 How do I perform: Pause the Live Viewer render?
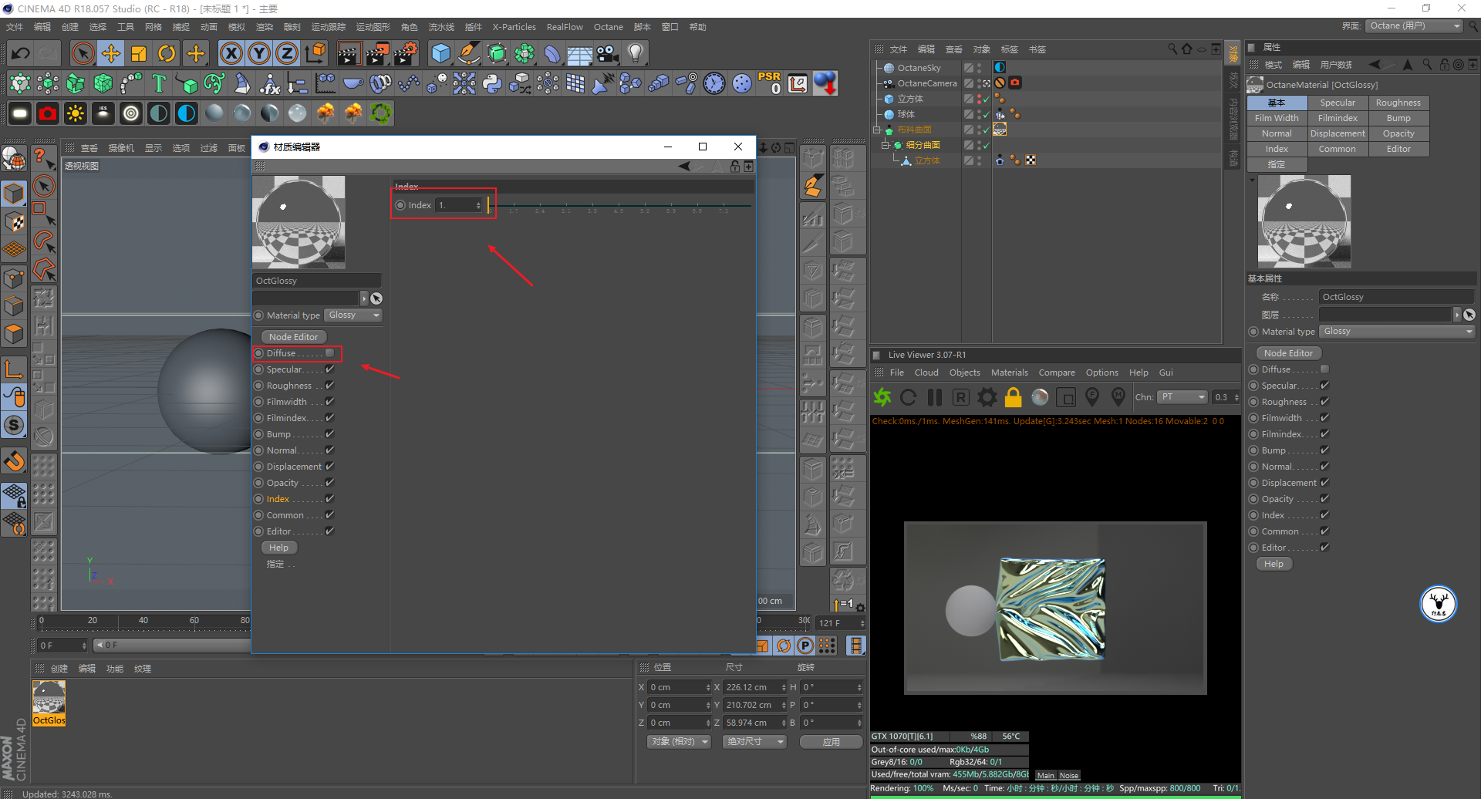pos(935,397)
